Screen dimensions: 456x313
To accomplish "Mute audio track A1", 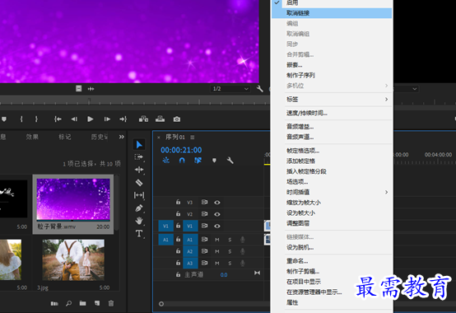I will coord(217,240).
